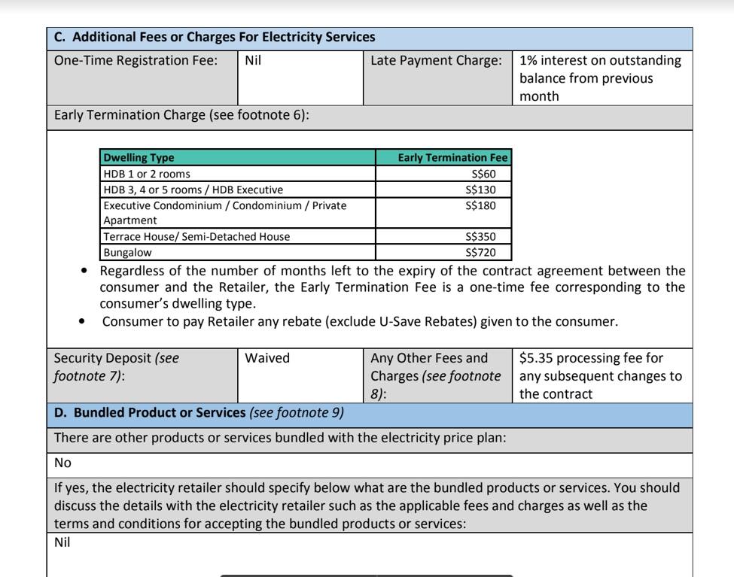Click the section C Additional Fees heading

click(x=215, y=37)
